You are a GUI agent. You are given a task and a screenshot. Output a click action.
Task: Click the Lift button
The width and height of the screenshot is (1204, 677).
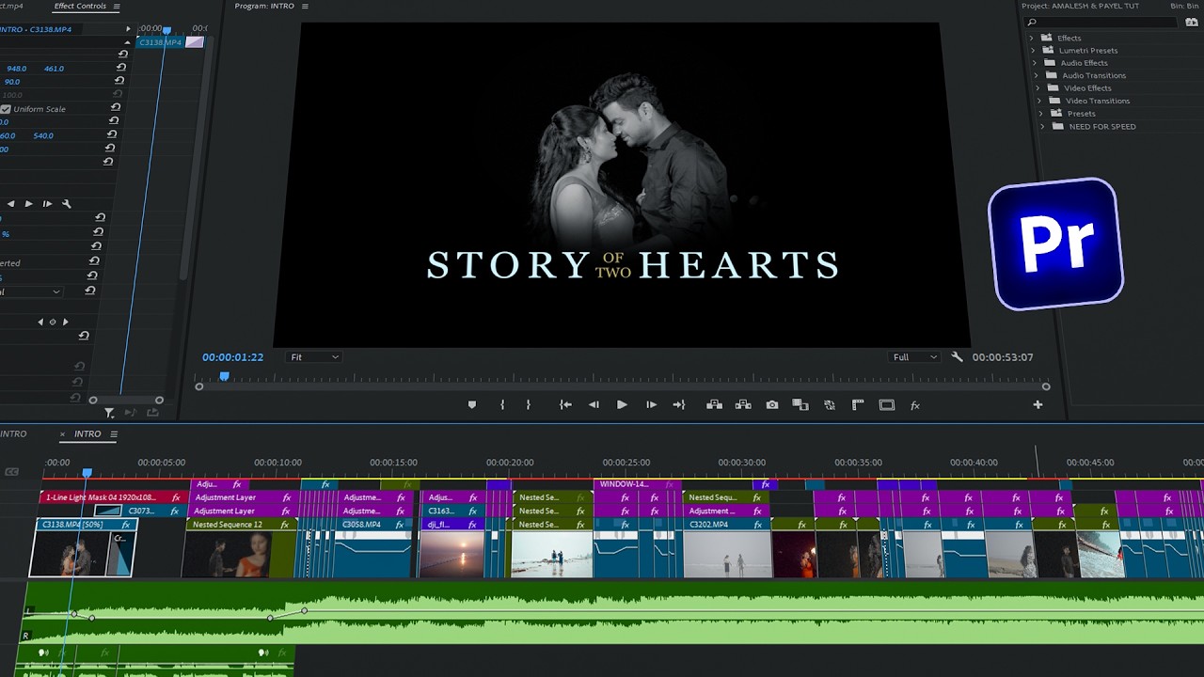click(x=714, y=404)
